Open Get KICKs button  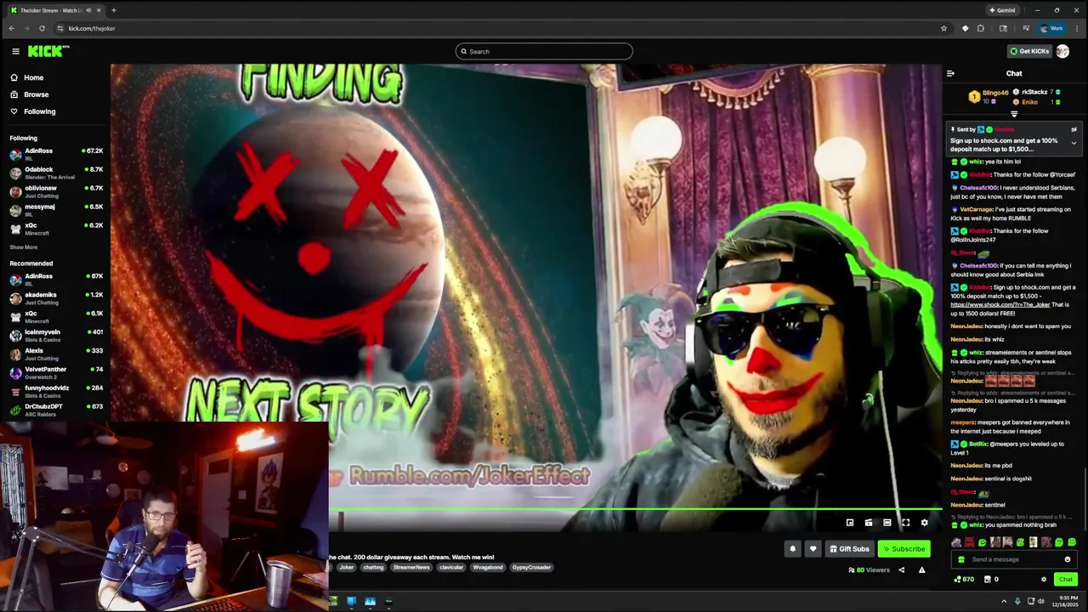tap(1029, 51)
